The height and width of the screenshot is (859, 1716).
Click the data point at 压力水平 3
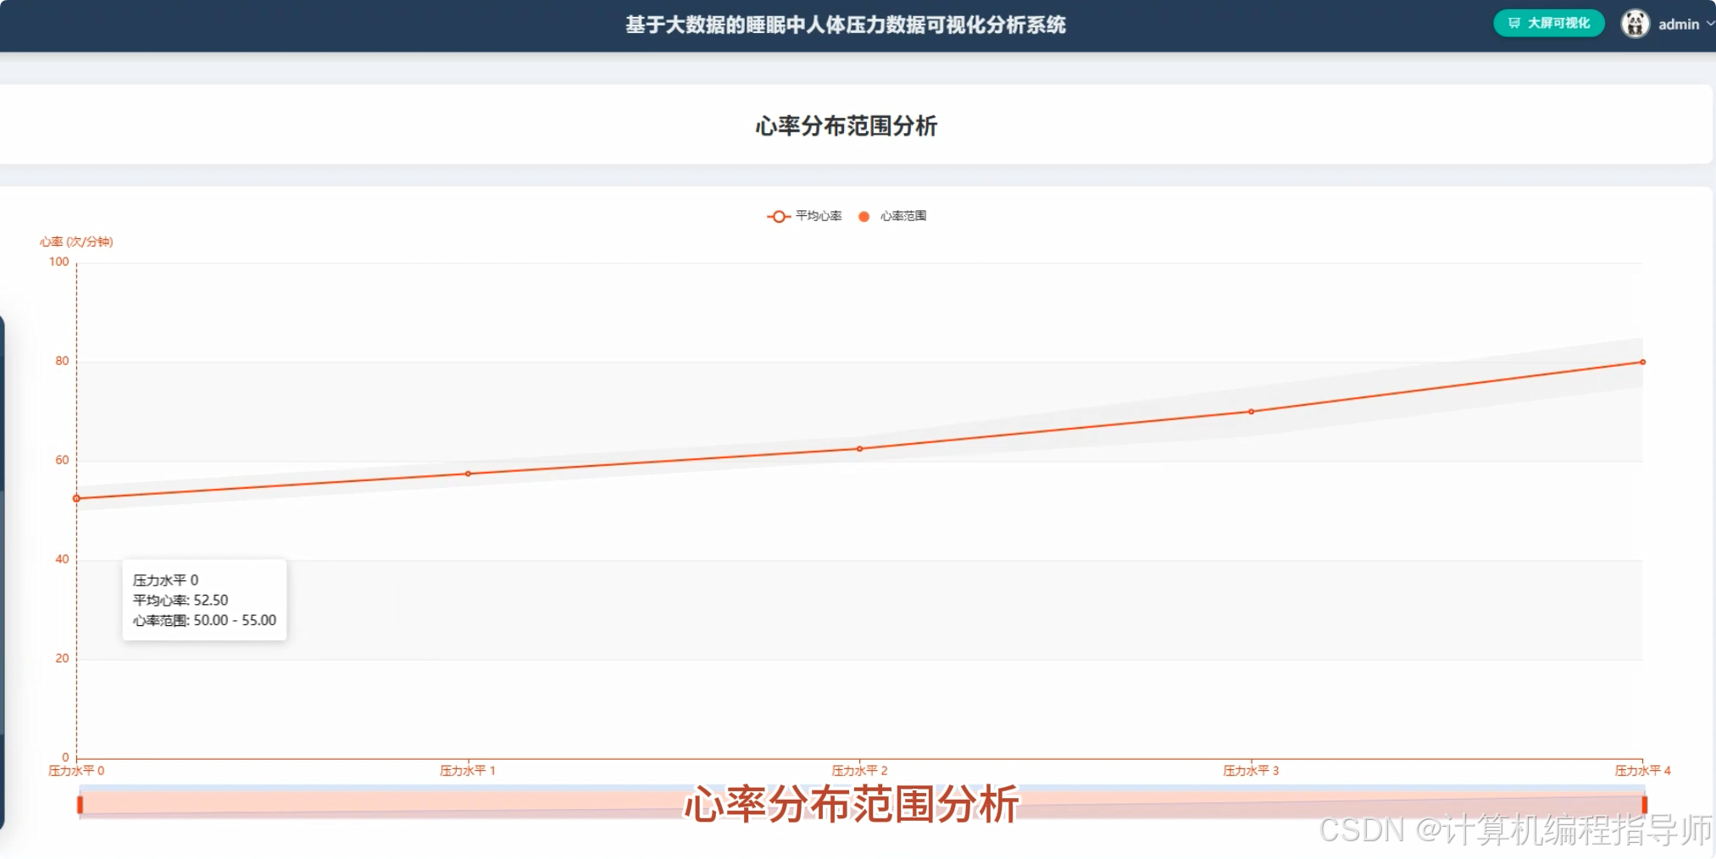1252,412
